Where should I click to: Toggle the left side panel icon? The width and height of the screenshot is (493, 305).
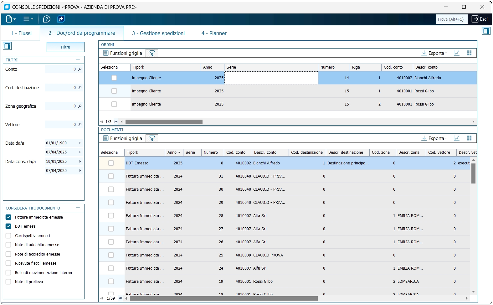click(x=7, y=46)
